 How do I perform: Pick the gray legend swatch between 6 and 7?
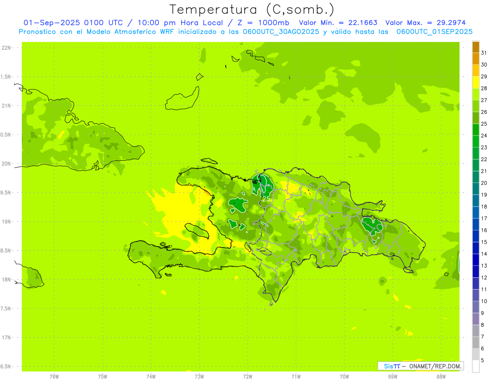coord(476,343)
